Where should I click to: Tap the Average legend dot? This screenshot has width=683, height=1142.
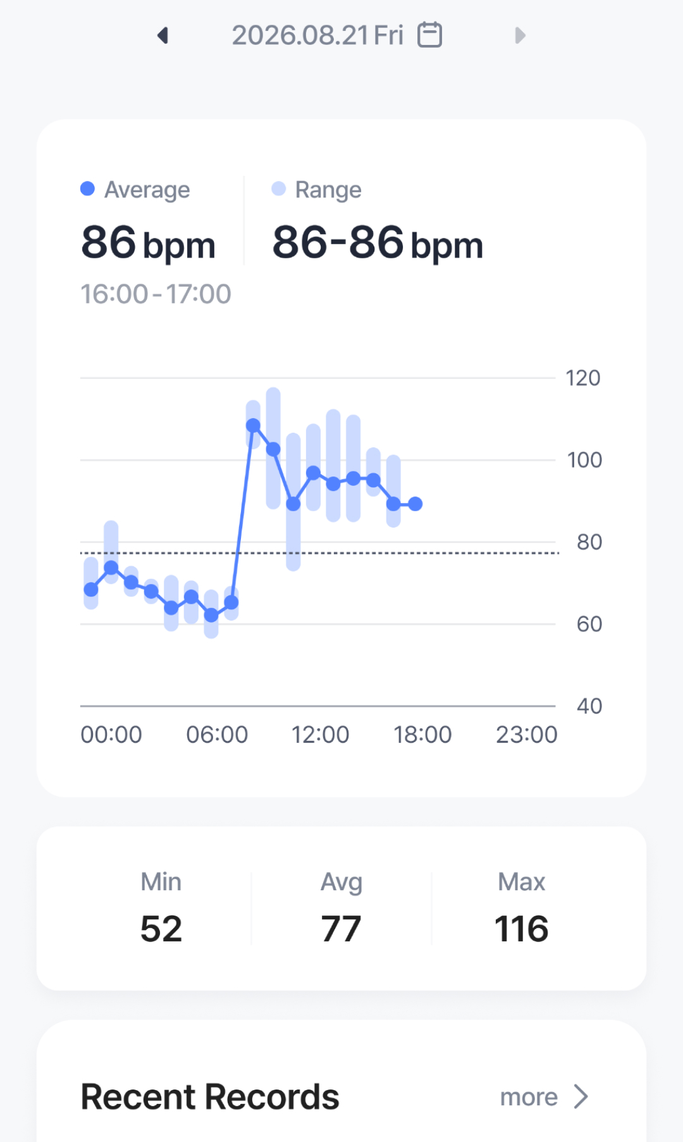pyautogui.click(x=88, y=189)
